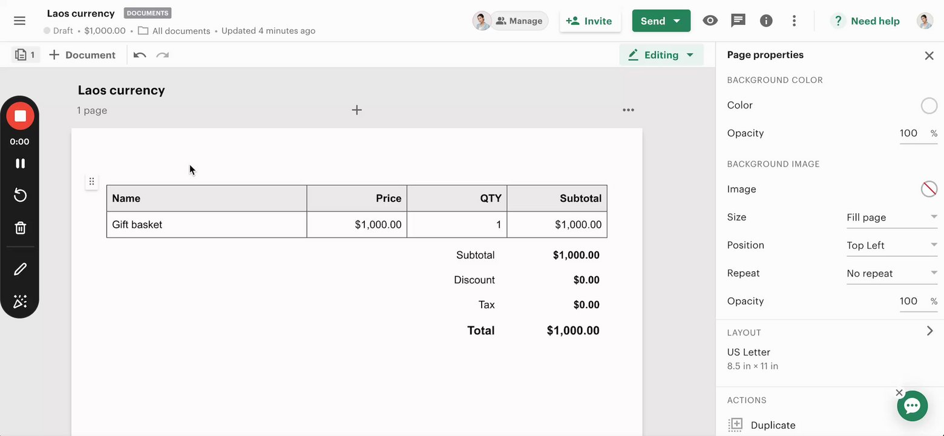
Task: Click the undo arrow icon
Action: pos(140,55)
